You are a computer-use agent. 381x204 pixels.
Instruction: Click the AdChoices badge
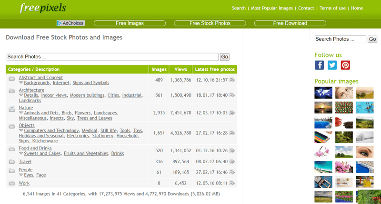(70, 23)
